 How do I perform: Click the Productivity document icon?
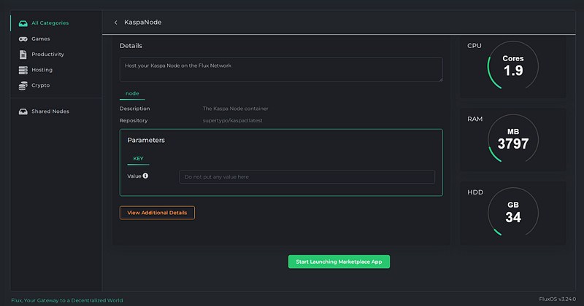tap(23, 55)
